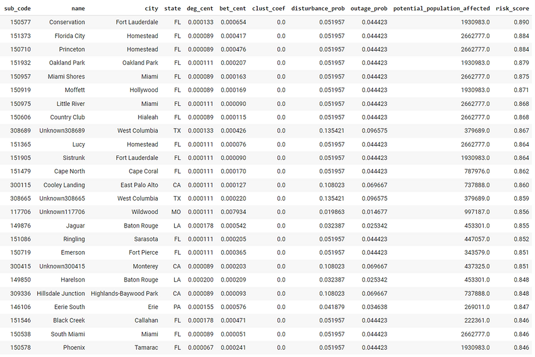Click the Cooley Landing name cell
Viewport: 535px width, 357px height.
point(64,185)
